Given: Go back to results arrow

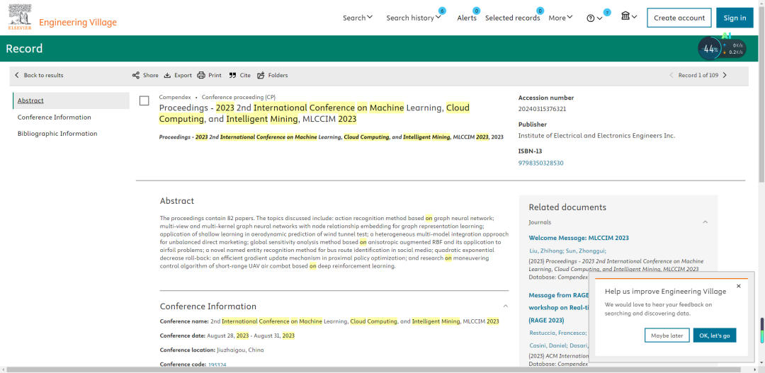Looking at the screenshot, I should click(x=17, y=75).
